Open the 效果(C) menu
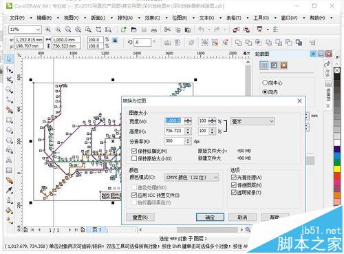The image size is (344, 254). tap(153, 18)
